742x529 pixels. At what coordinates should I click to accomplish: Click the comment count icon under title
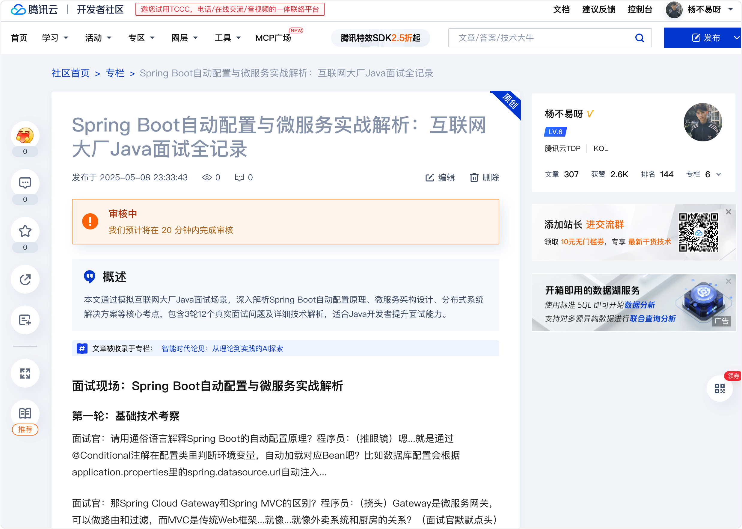tap(239, 177)
